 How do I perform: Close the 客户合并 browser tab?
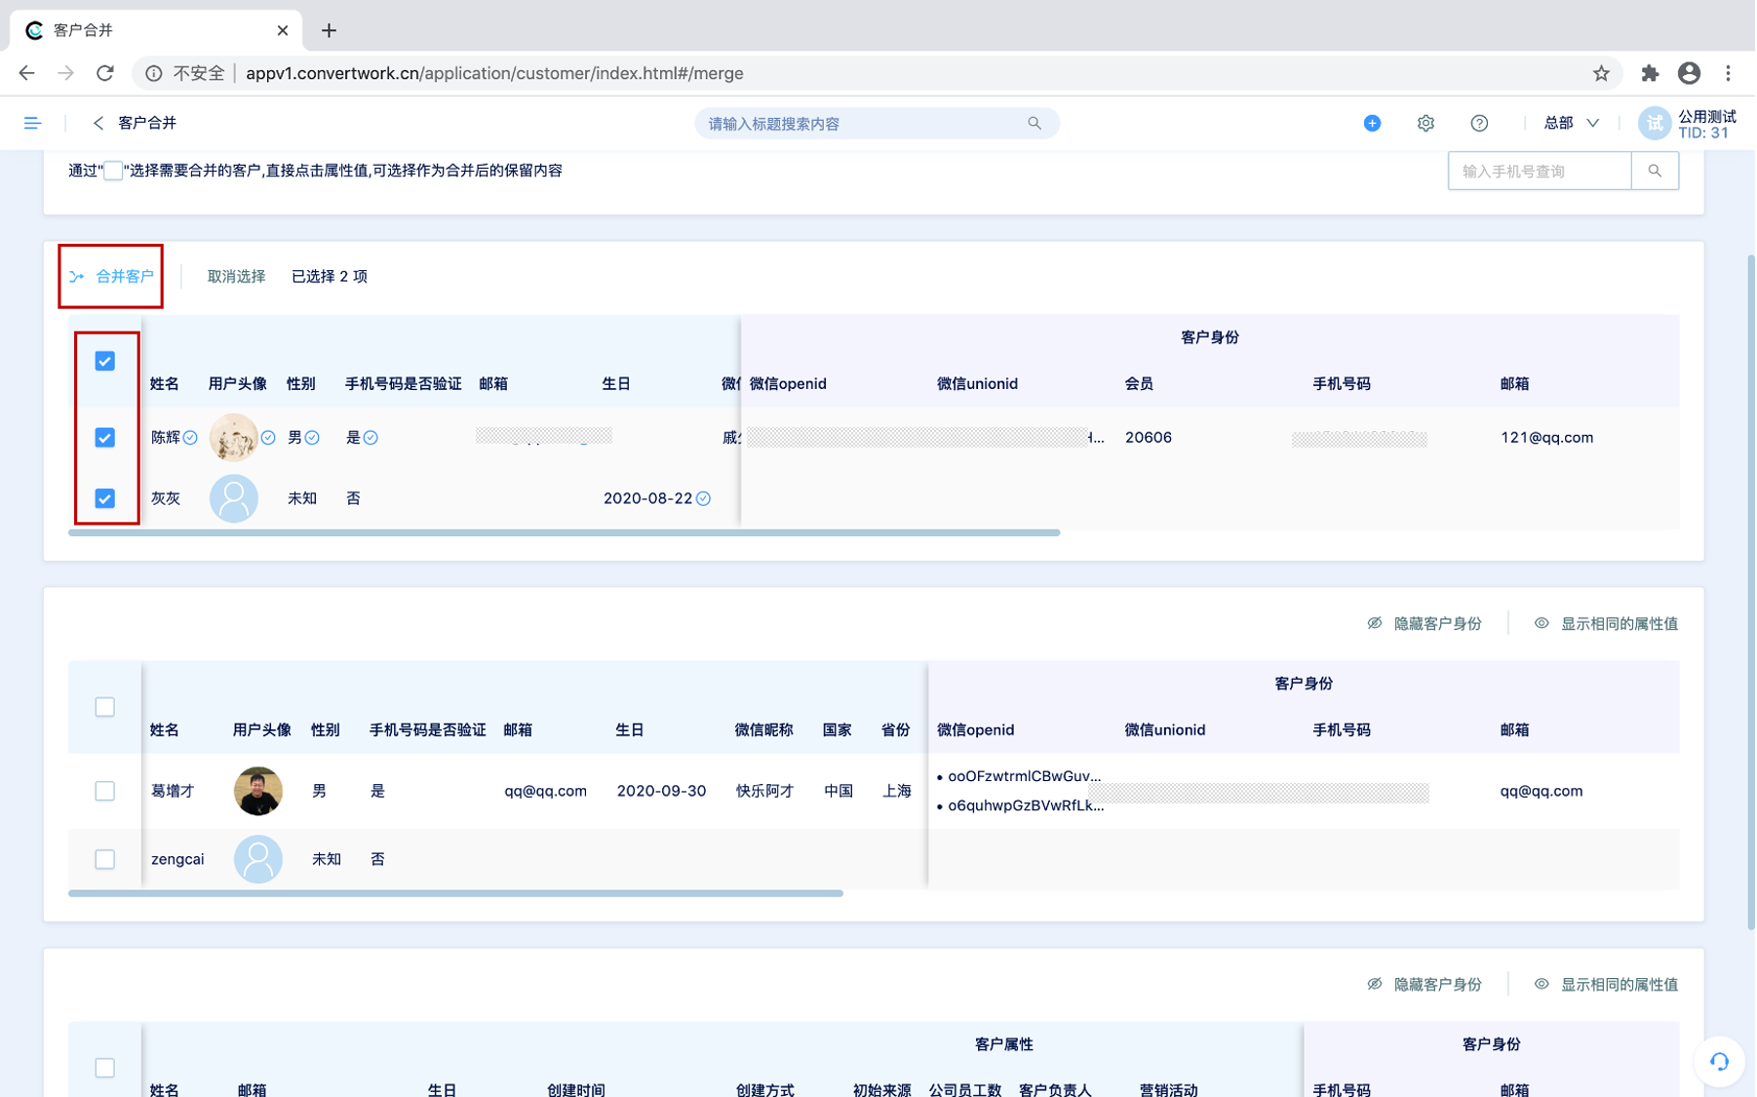(x=283, y=30)
